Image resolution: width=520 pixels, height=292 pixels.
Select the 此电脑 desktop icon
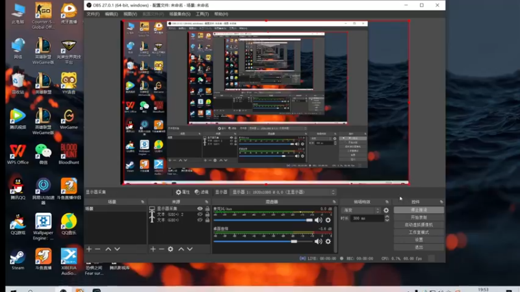point(18,14)
